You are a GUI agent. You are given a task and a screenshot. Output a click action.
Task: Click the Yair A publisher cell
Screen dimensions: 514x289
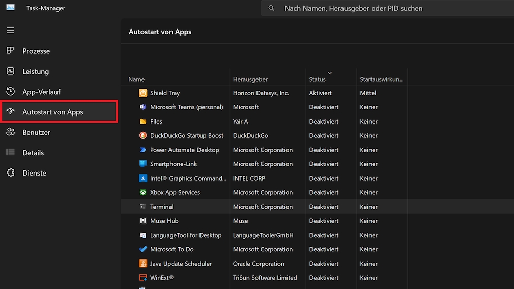(240, 121)
